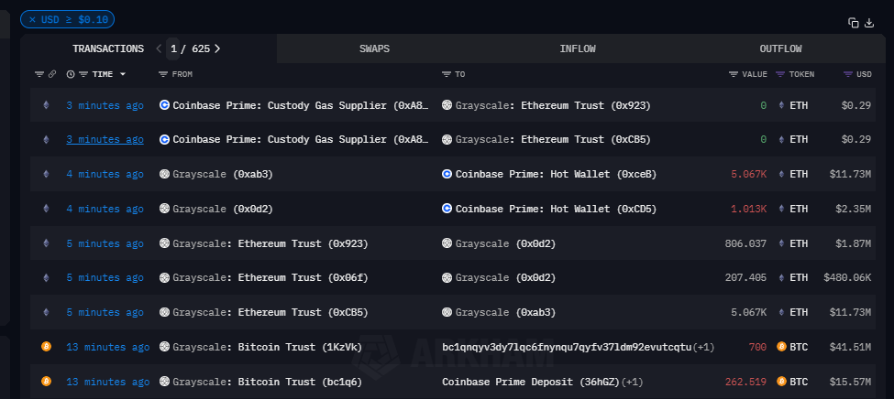
Task: Click the page number field showing 1
Action: click(174, 49)
